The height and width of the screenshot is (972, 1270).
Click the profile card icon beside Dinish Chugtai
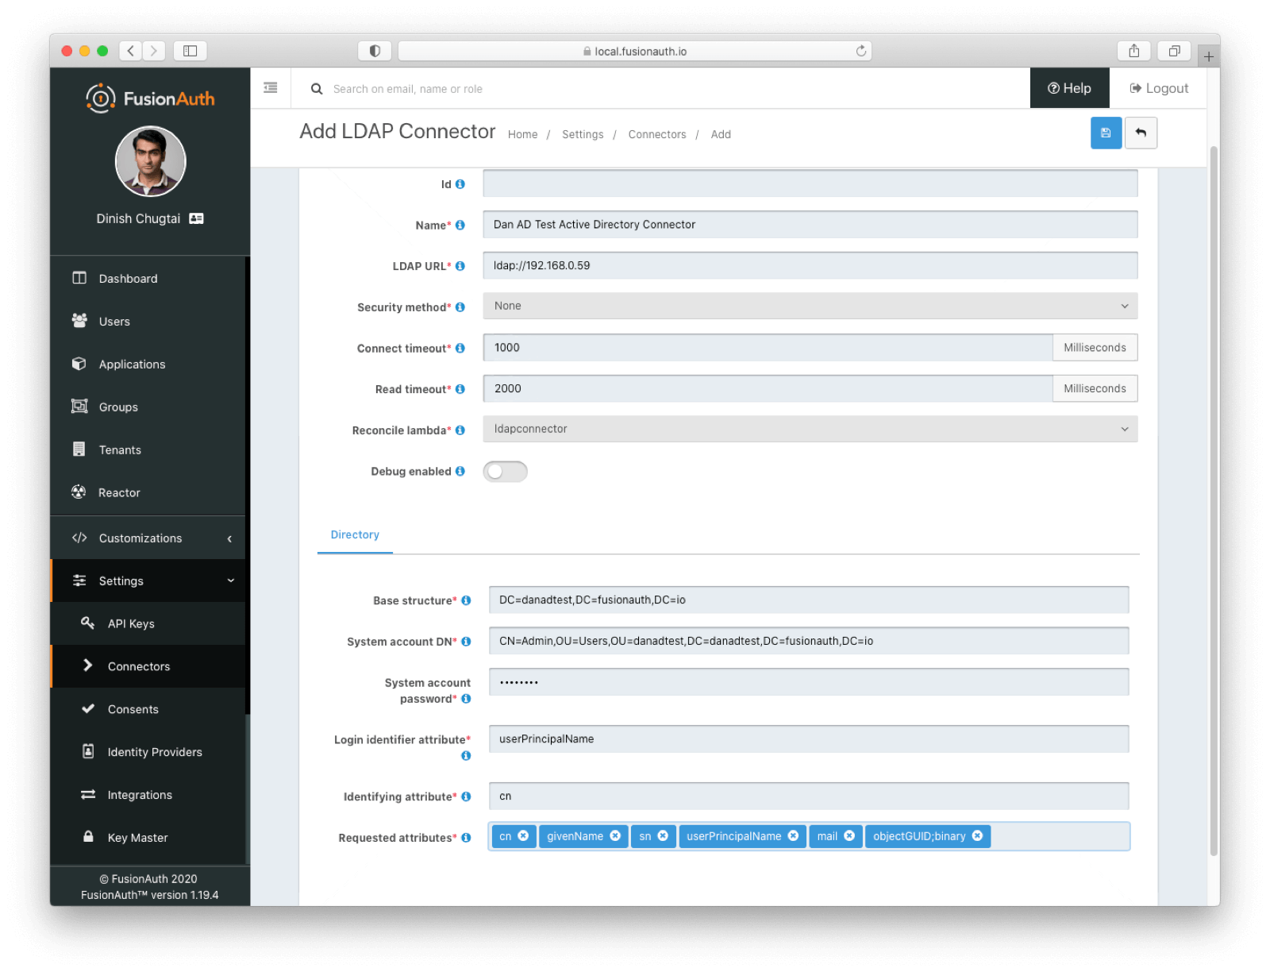point(196,218)
